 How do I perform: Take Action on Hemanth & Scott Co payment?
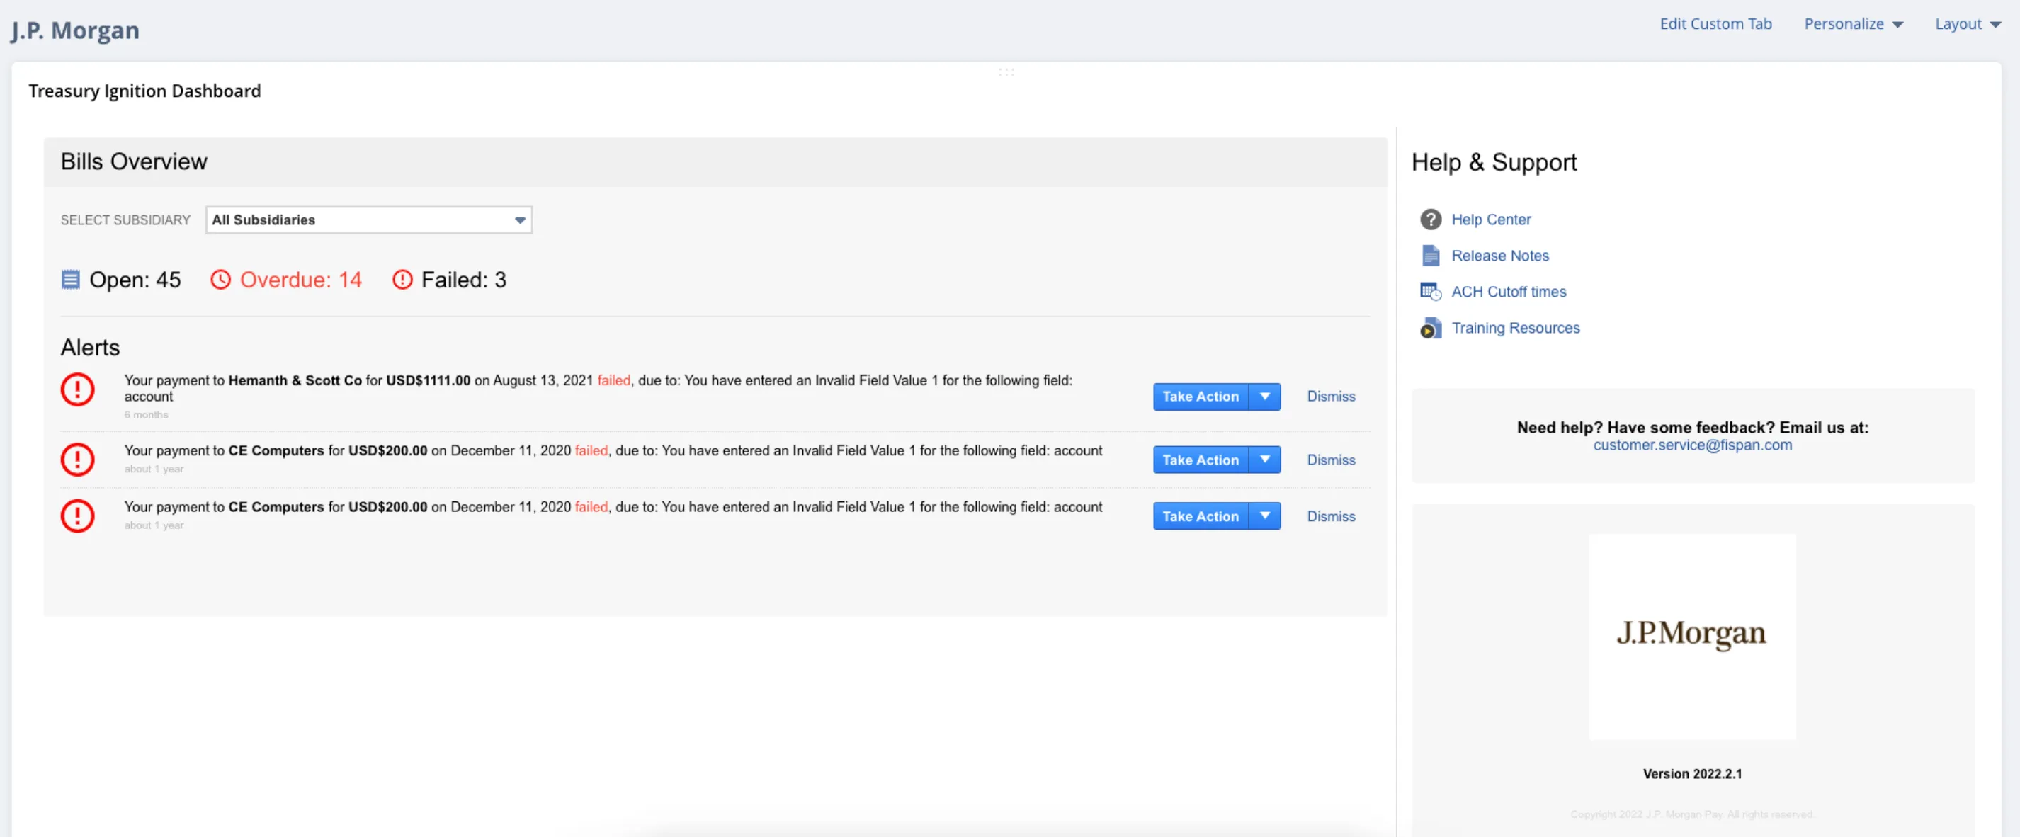tap(1201, 397)
